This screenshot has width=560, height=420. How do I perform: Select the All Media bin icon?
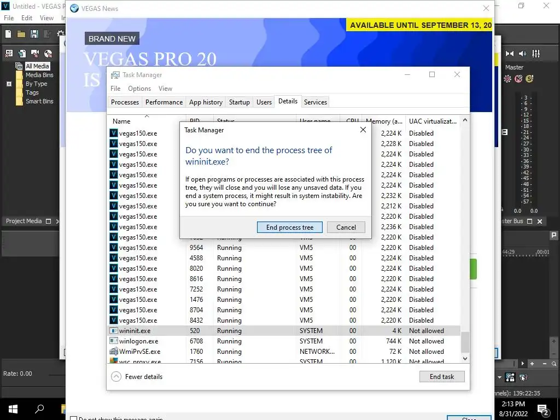tap(19, 66)
